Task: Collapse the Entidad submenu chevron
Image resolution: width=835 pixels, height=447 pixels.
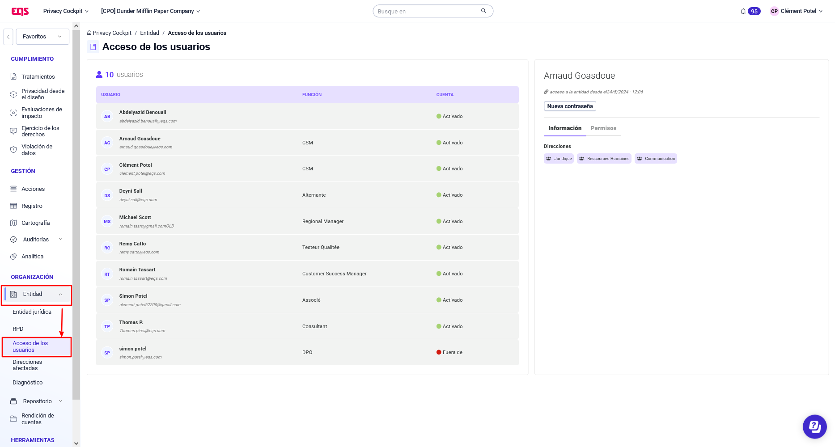Action: point(60,294)
